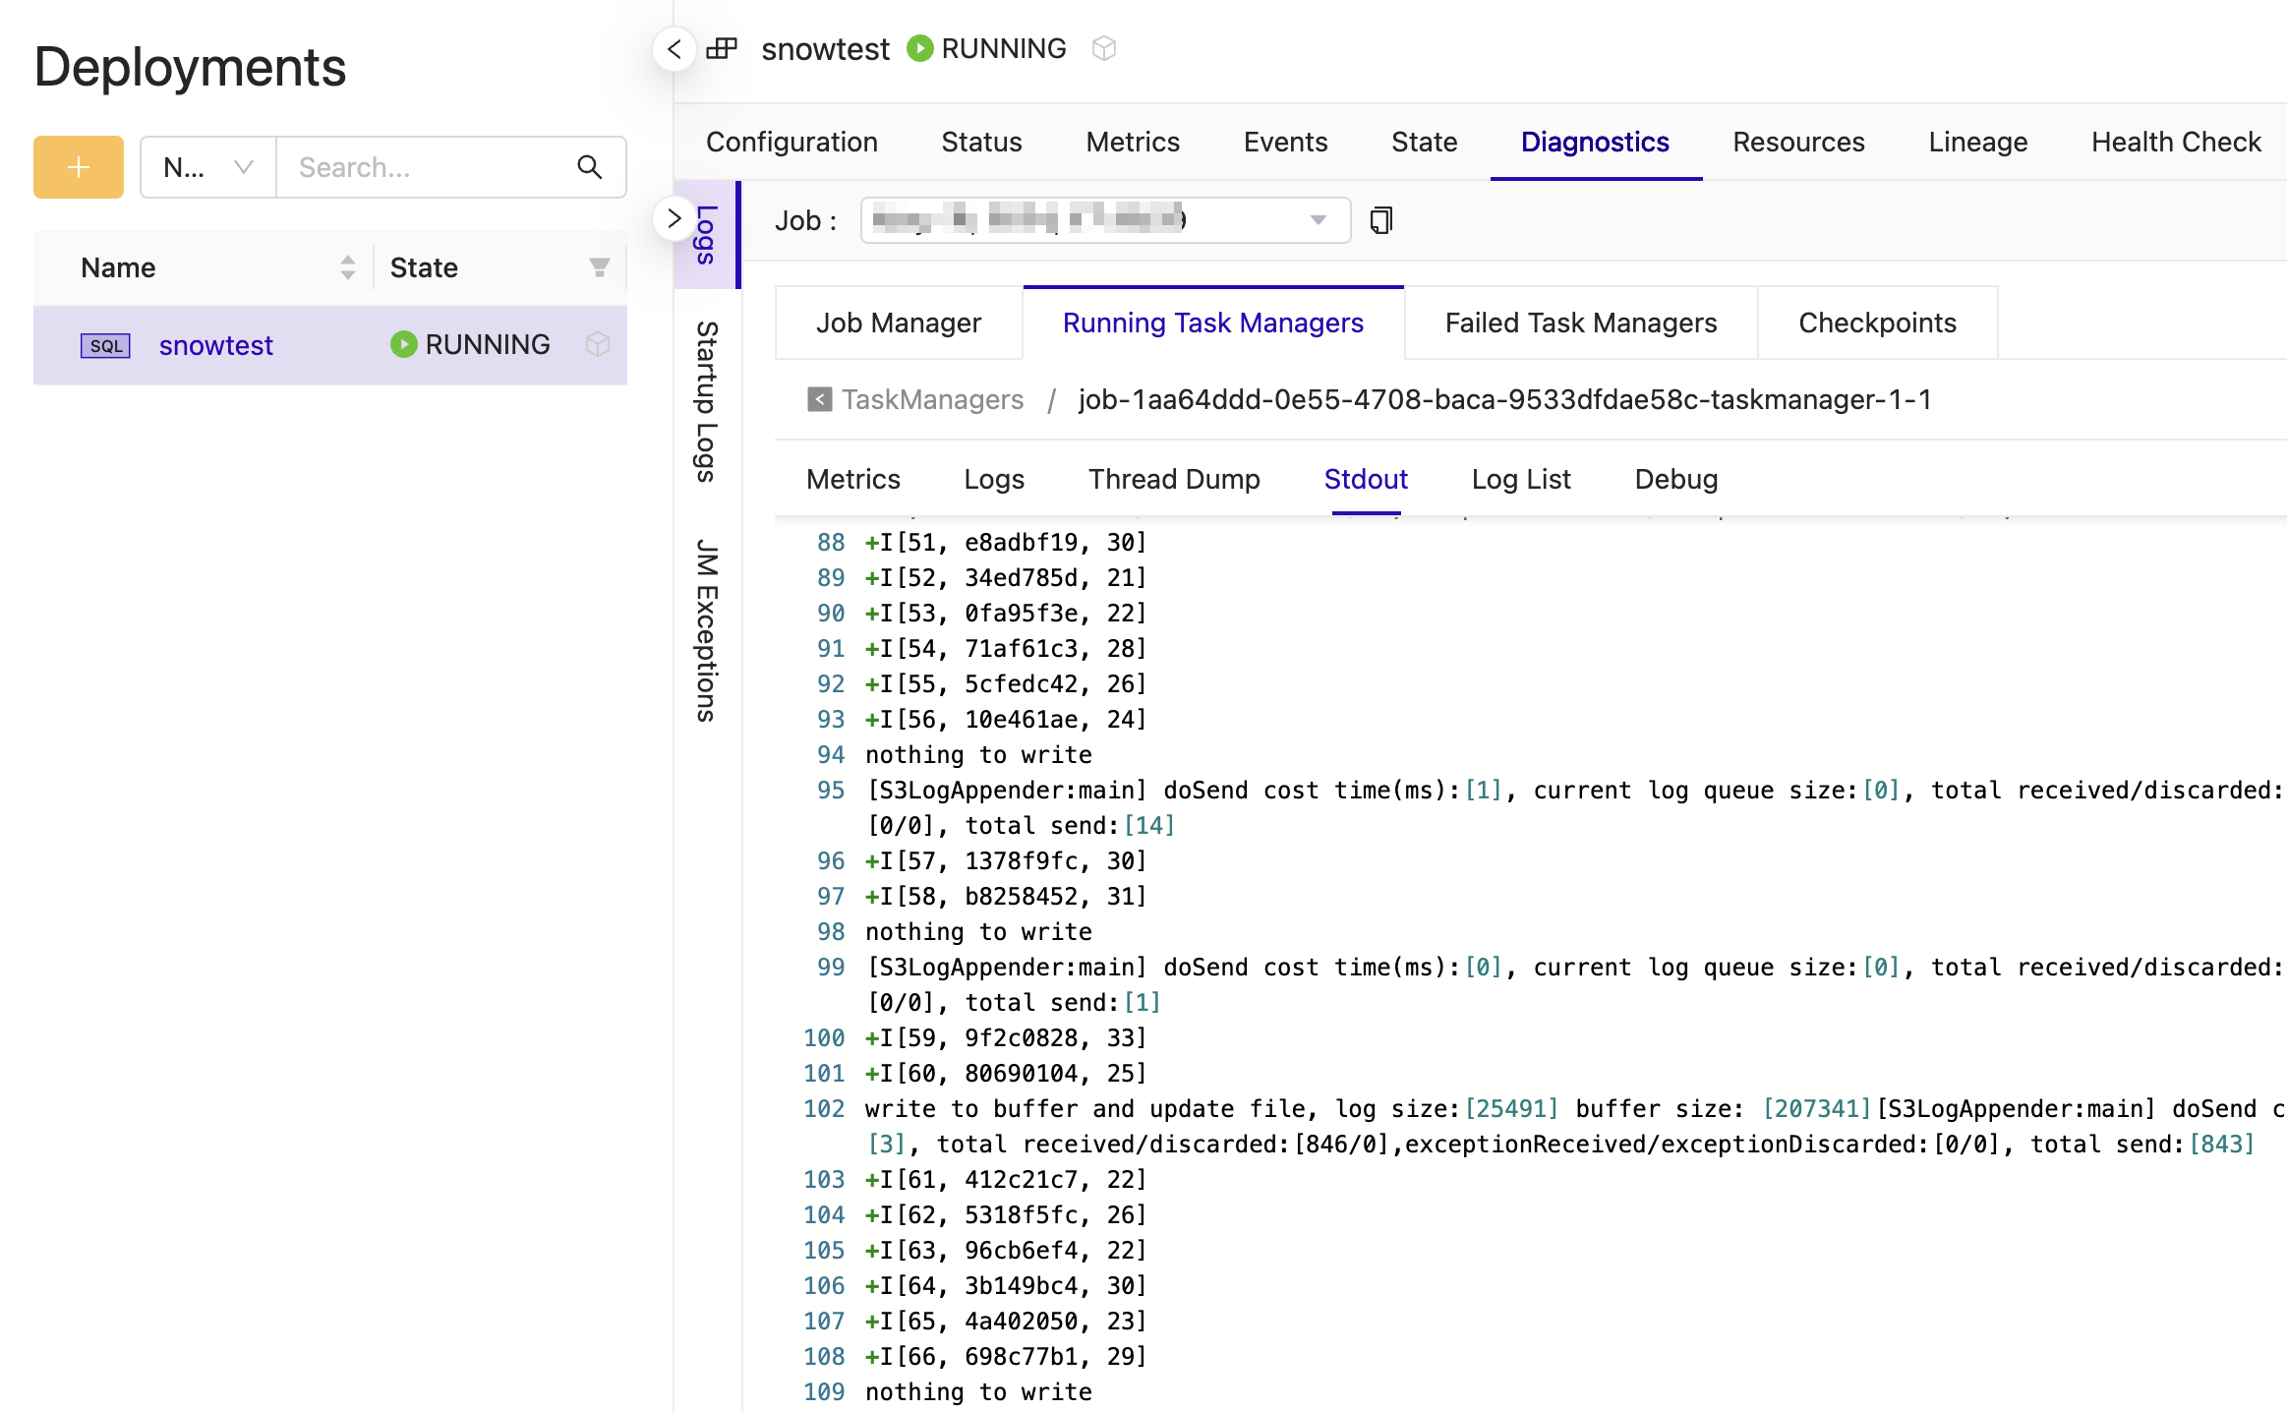2287x1412 pixels.
Task: Open the State tab
Action: (1424, 143)
